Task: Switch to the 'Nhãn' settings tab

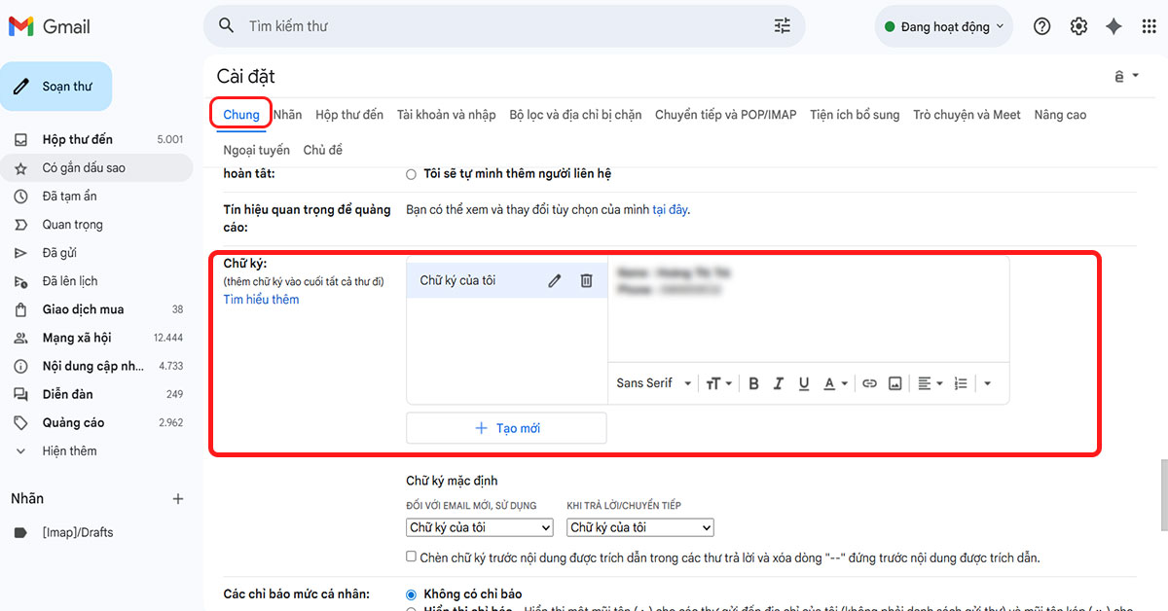Action: click(287, 114)
